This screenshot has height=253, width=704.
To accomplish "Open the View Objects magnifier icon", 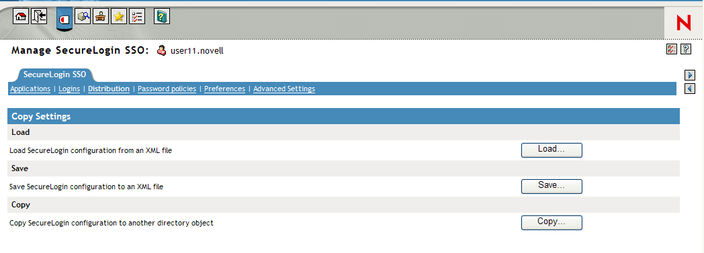I will pyautogui.click(x=83, y=17).
